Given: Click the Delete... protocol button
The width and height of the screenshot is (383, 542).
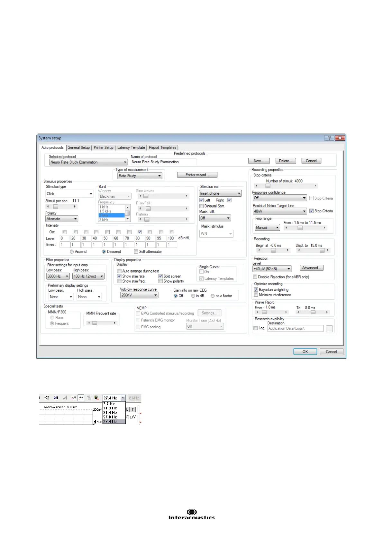Looking at the screenshot, I should (x=286, y=161).
